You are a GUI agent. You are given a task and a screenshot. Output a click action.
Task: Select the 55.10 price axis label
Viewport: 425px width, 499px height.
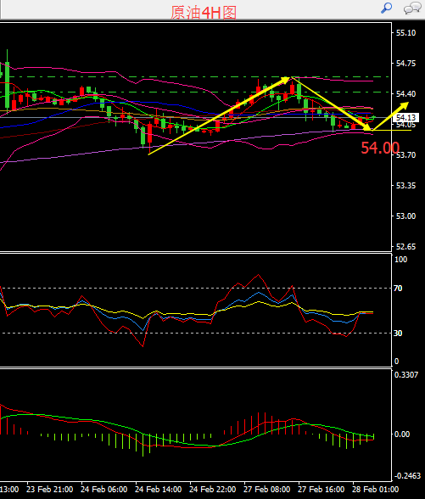click(405, 33)
